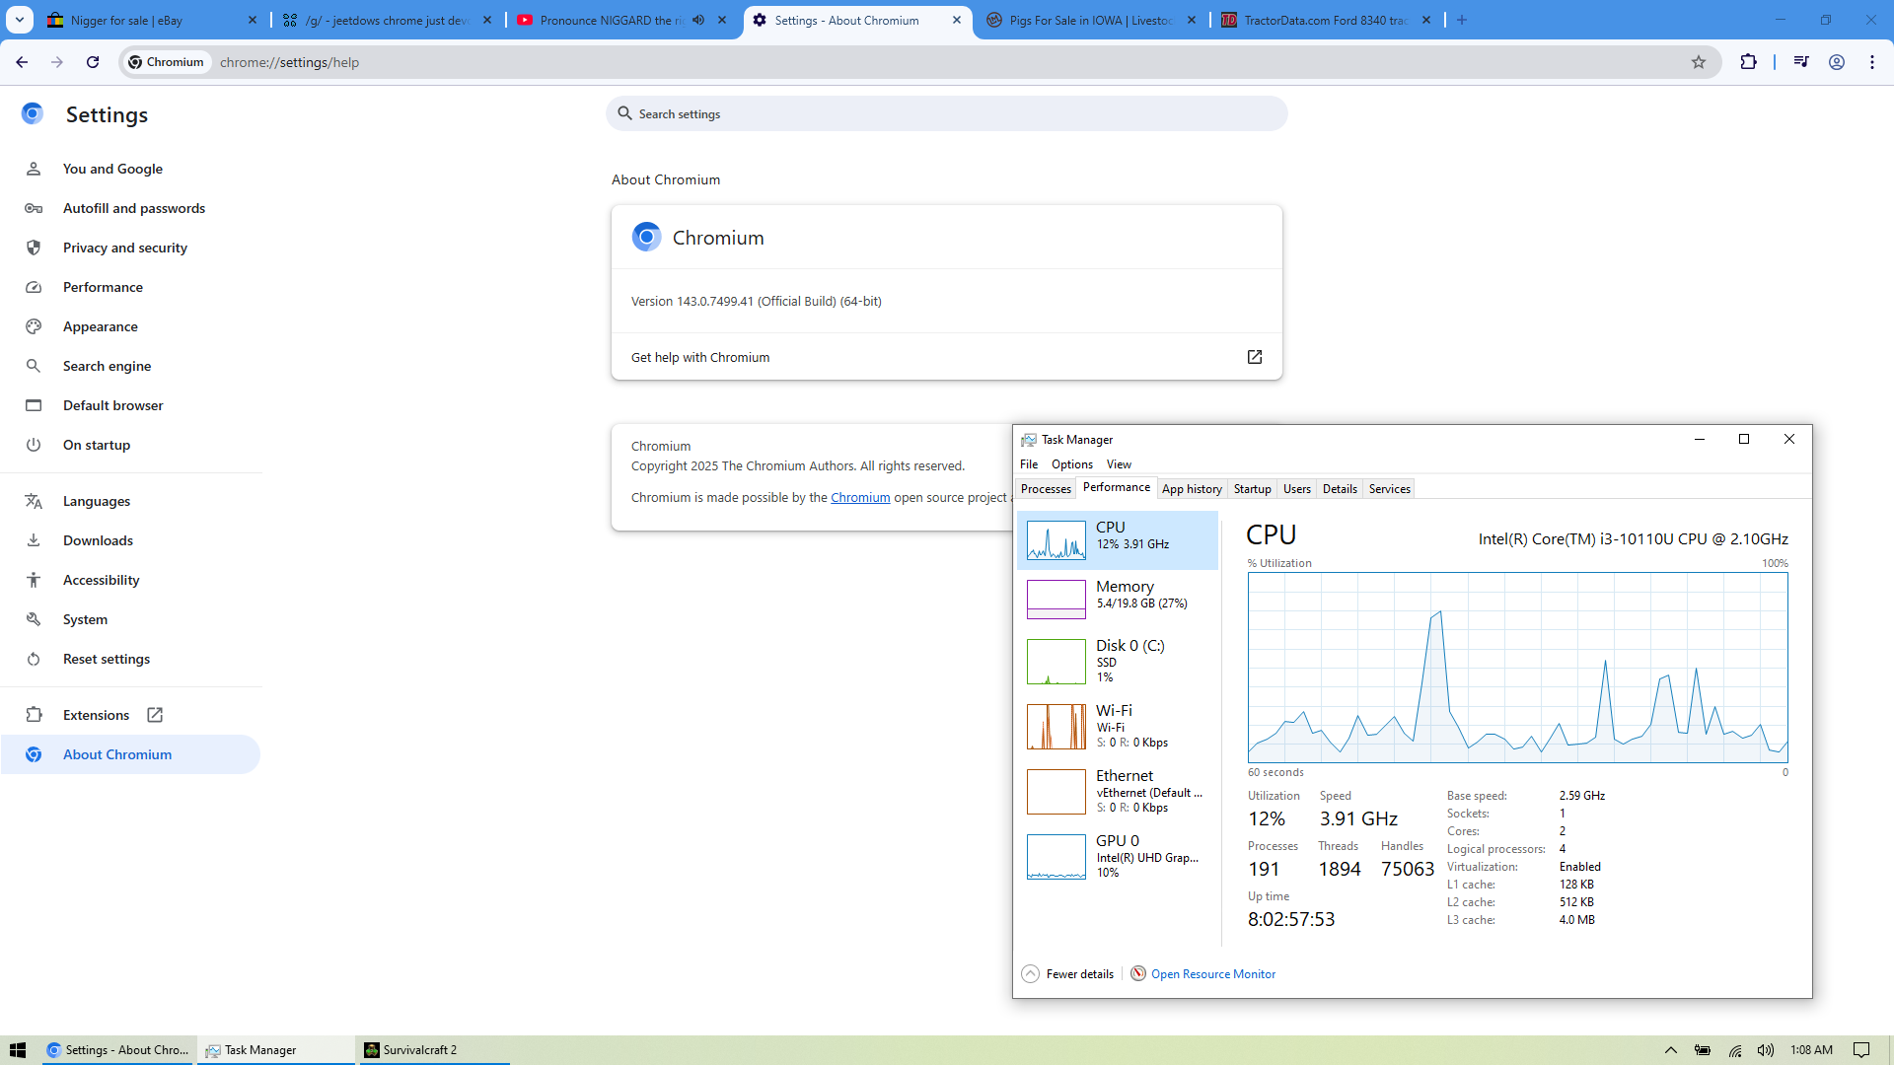Mute audio on the YouTube tab speaker icon

698,20
